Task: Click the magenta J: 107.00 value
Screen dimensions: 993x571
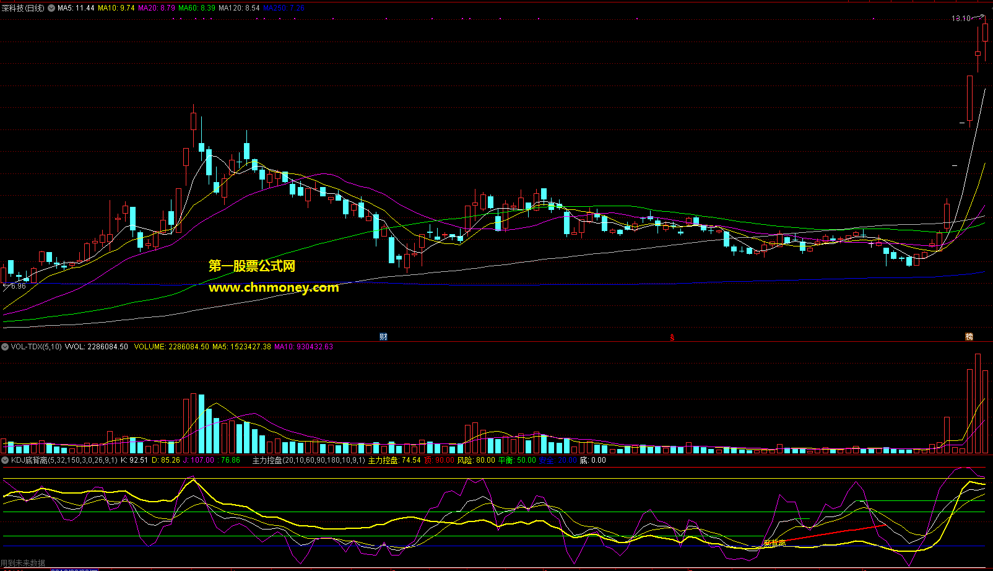Action: click(x=199, y=460)
